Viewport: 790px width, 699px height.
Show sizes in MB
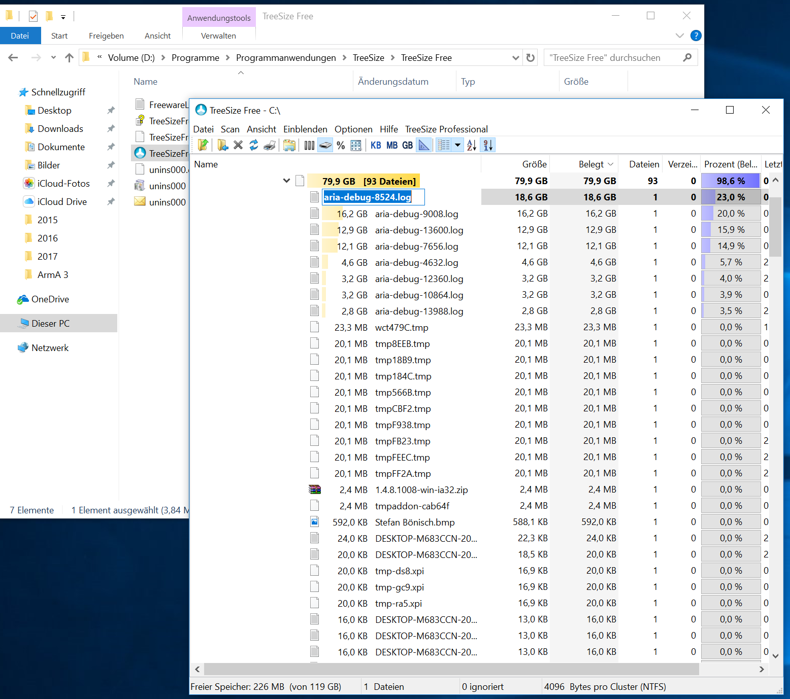coord(392,145)
